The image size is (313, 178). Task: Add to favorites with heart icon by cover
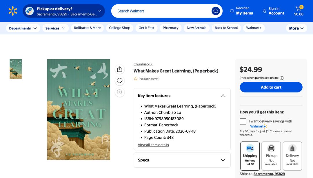[120, 81]
